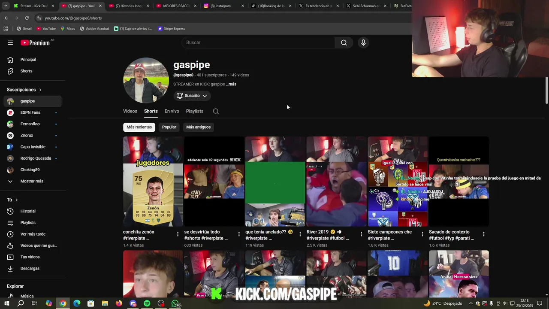Open options menu for 'River 2019' short

[361, 234]
